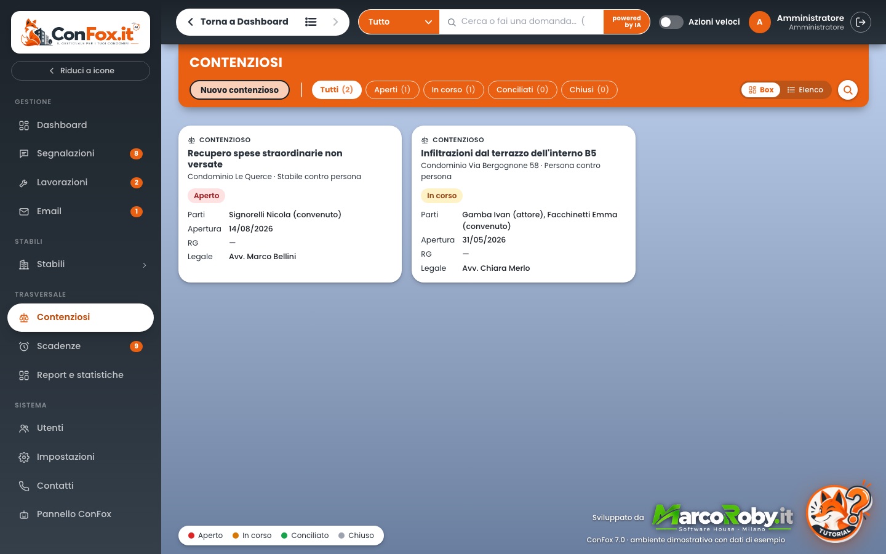Open the Infiltrazioni dal terrazzo card
Image resolution: width=886 pixels, height=554 pixels.
pos(524,204)
